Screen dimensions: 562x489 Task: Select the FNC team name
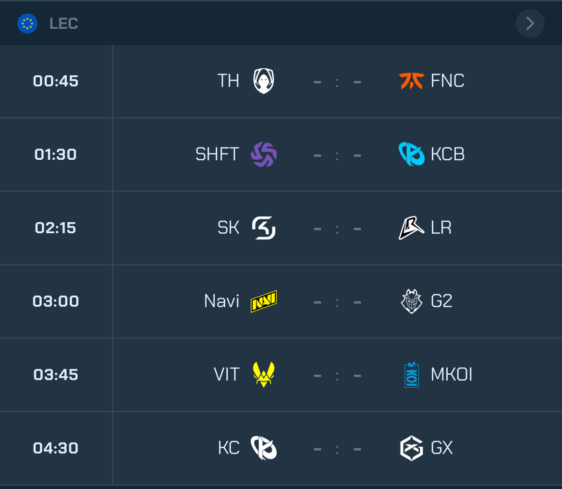(447, 81)
